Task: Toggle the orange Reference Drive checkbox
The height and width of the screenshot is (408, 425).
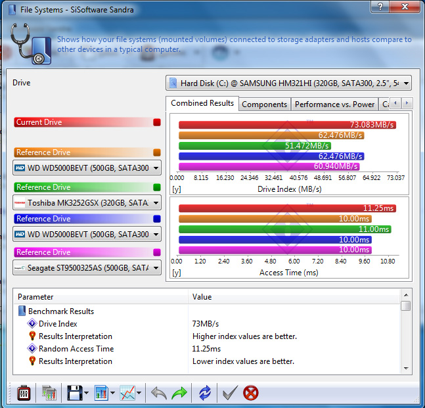Action: pos(157,152)
